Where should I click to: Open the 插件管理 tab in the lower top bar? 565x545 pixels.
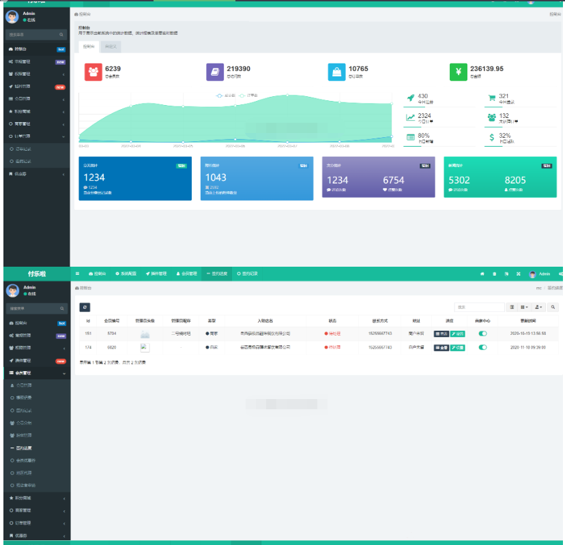point(156,274)
